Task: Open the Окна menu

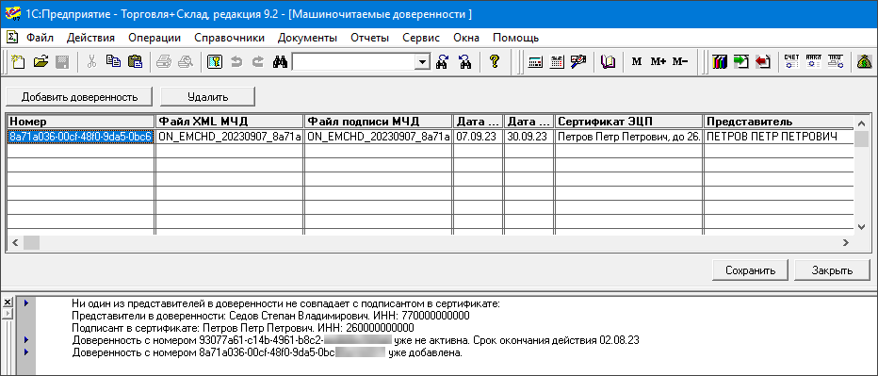Action: (466, 38)
